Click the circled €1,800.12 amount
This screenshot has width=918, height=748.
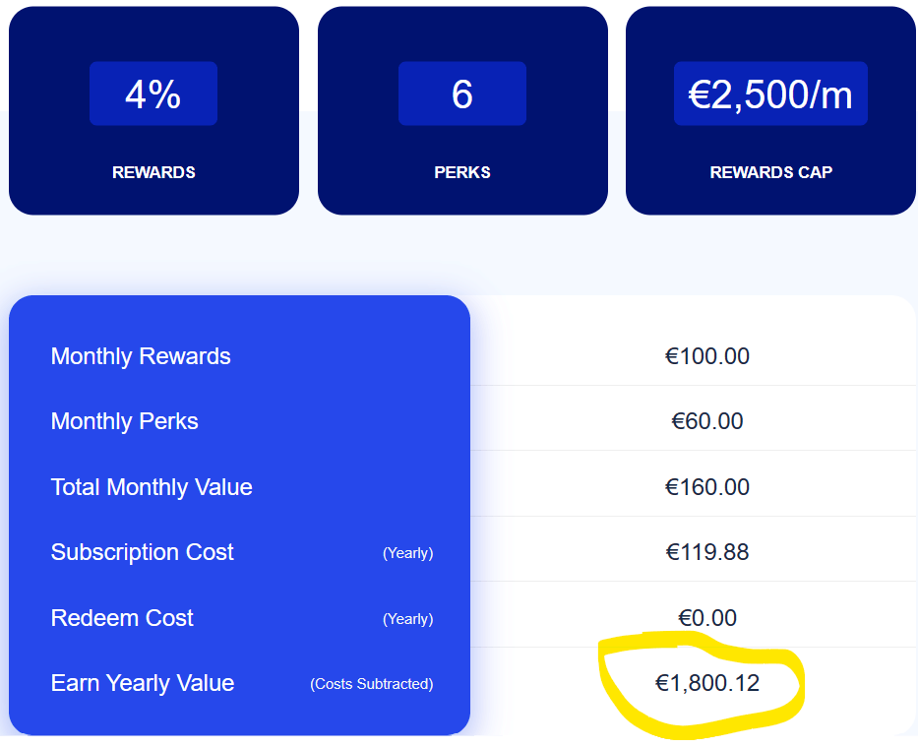pyautogui.click(x=706, y=683)
